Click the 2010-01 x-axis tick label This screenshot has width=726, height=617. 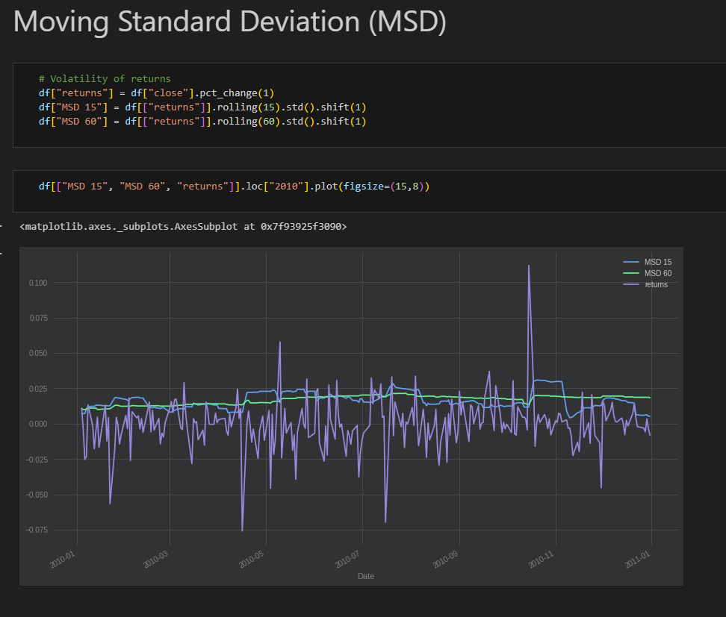(63, 560)
